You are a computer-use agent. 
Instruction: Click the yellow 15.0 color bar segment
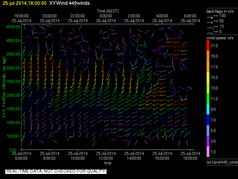point(208,77)
